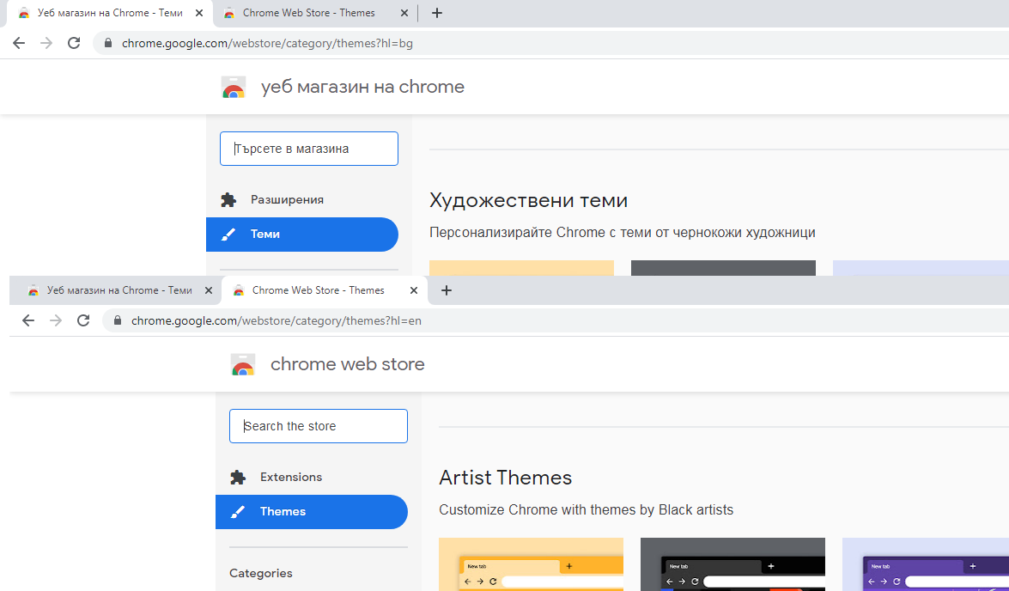The image size is (1009, 591).
Task: Click the lock icon beside the hl=bg URL
Action: 108,43
